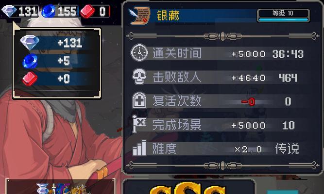Click the red ruby counter showing 0

pos(95,11)
